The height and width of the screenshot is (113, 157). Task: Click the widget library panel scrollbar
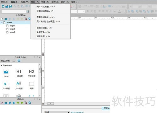pos(40,69)
